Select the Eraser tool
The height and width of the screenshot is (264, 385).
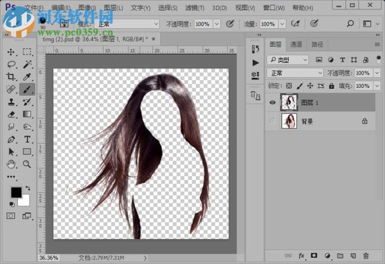[11, 115]
